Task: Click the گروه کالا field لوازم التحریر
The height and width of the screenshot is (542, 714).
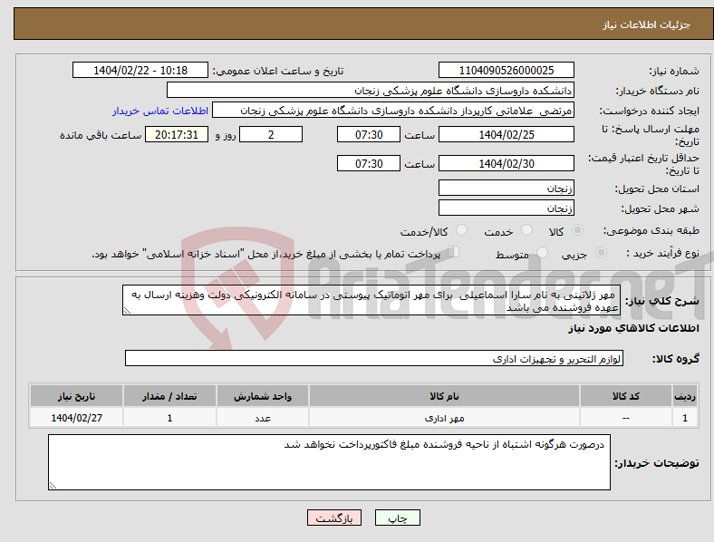Action: (374, 358)
